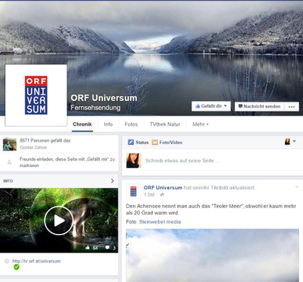Screen dimensions: 303x282
Task: Click the green verified checkmark icon
Action: click(16, 267)
